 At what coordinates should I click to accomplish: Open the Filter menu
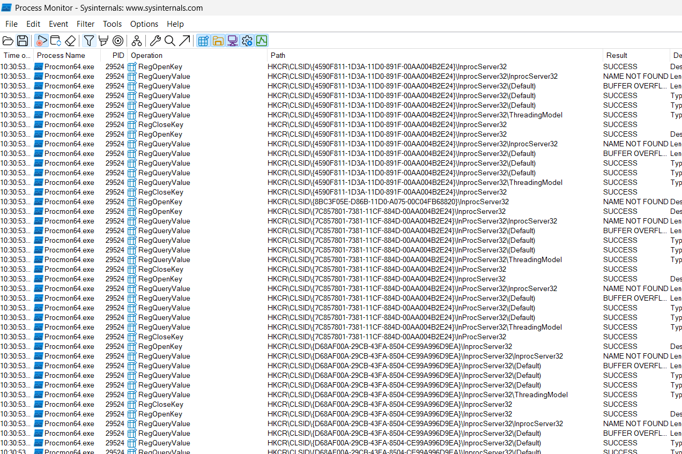[85, 24]
